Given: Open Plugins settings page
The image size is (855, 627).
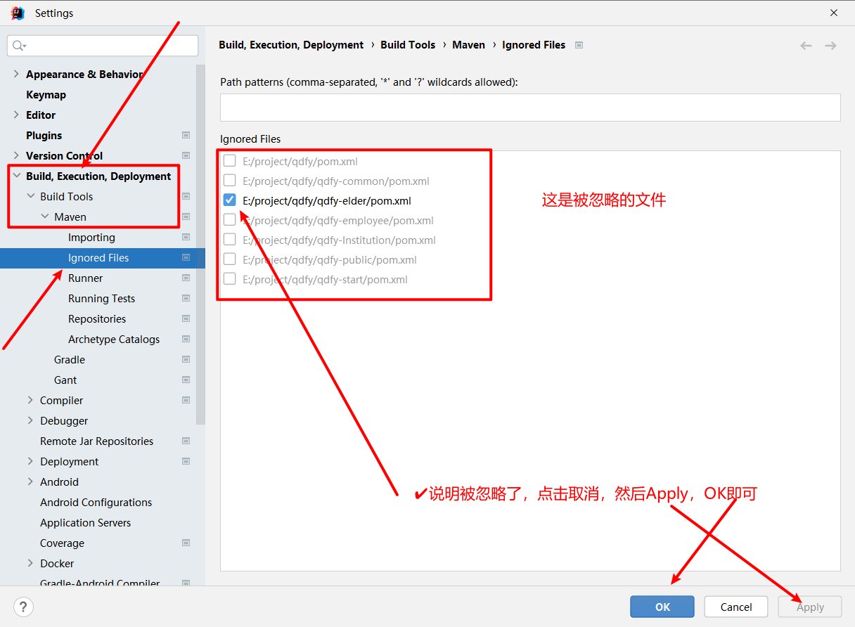Looking at the screenshot, I should click(44, 135).
